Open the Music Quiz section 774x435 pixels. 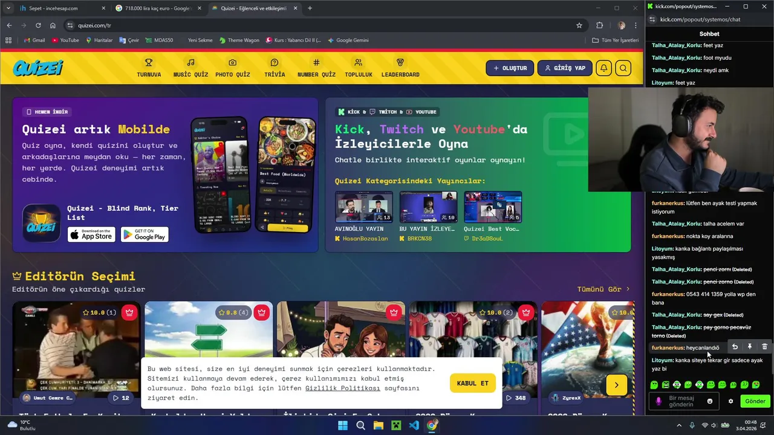click(x=190, y=68)
